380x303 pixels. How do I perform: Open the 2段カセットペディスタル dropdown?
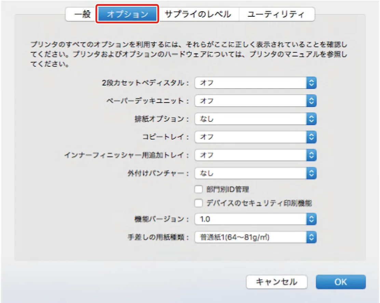[x=255, y=83]
